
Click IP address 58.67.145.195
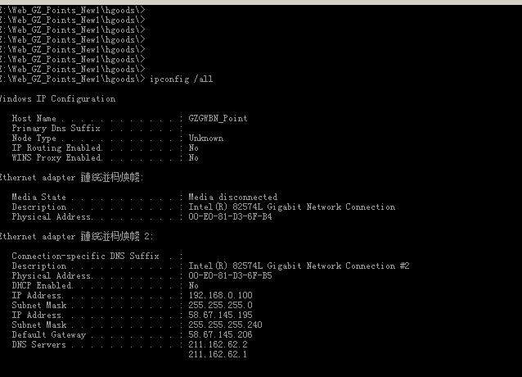coord(220,315)
